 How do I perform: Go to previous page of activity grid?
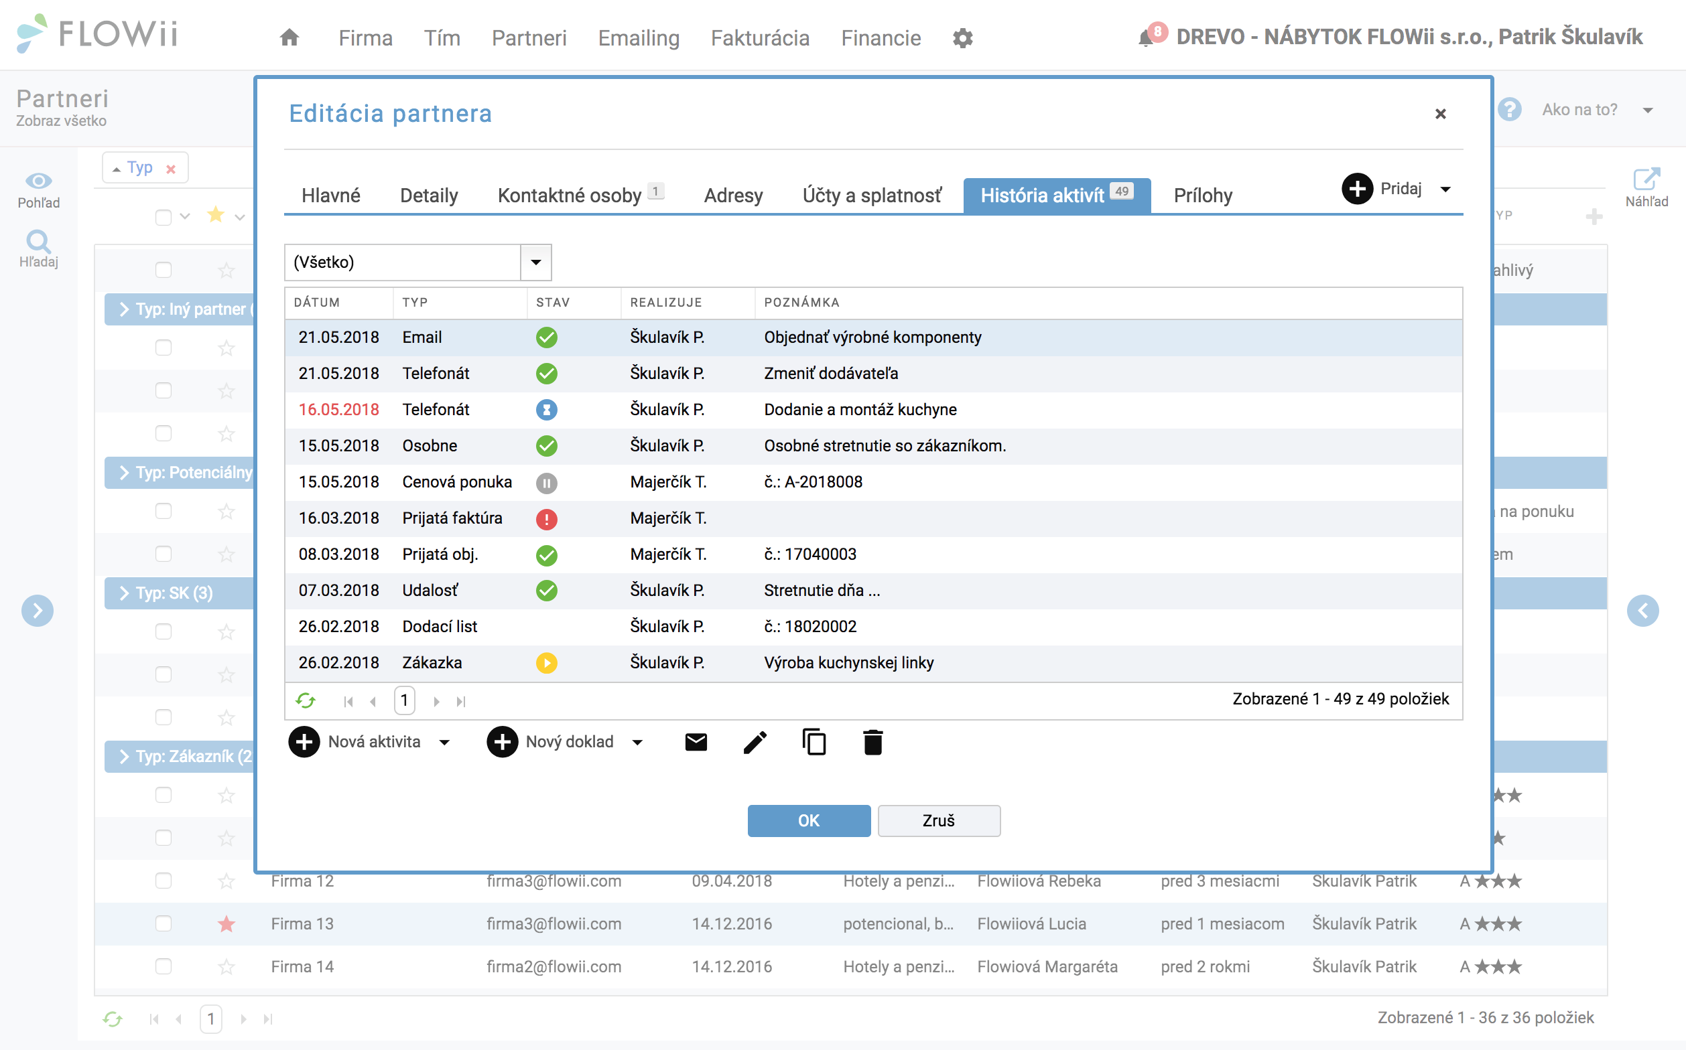coord(373,701)
